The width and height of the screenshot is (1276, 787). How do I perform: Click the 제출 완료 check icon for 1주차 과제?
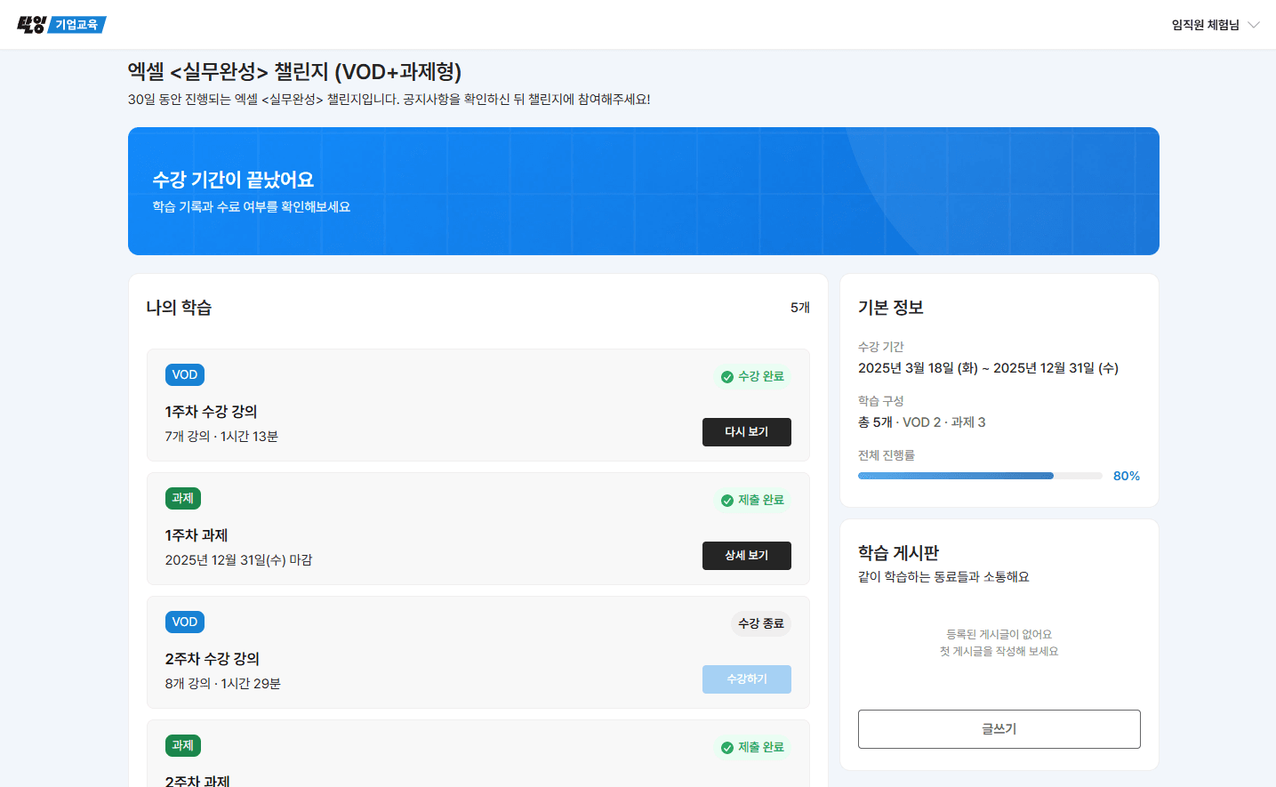pos(727,501)
